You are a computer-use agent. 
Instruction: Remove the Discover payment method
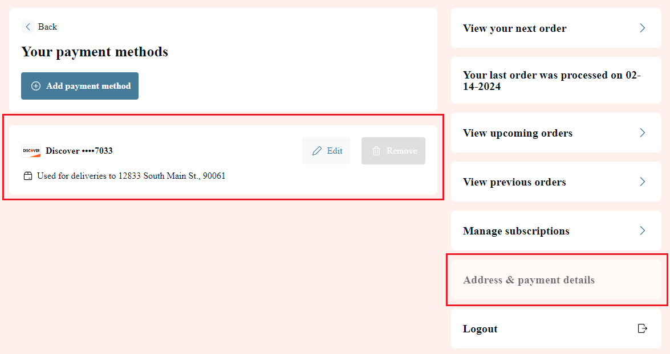pos(393,151)
